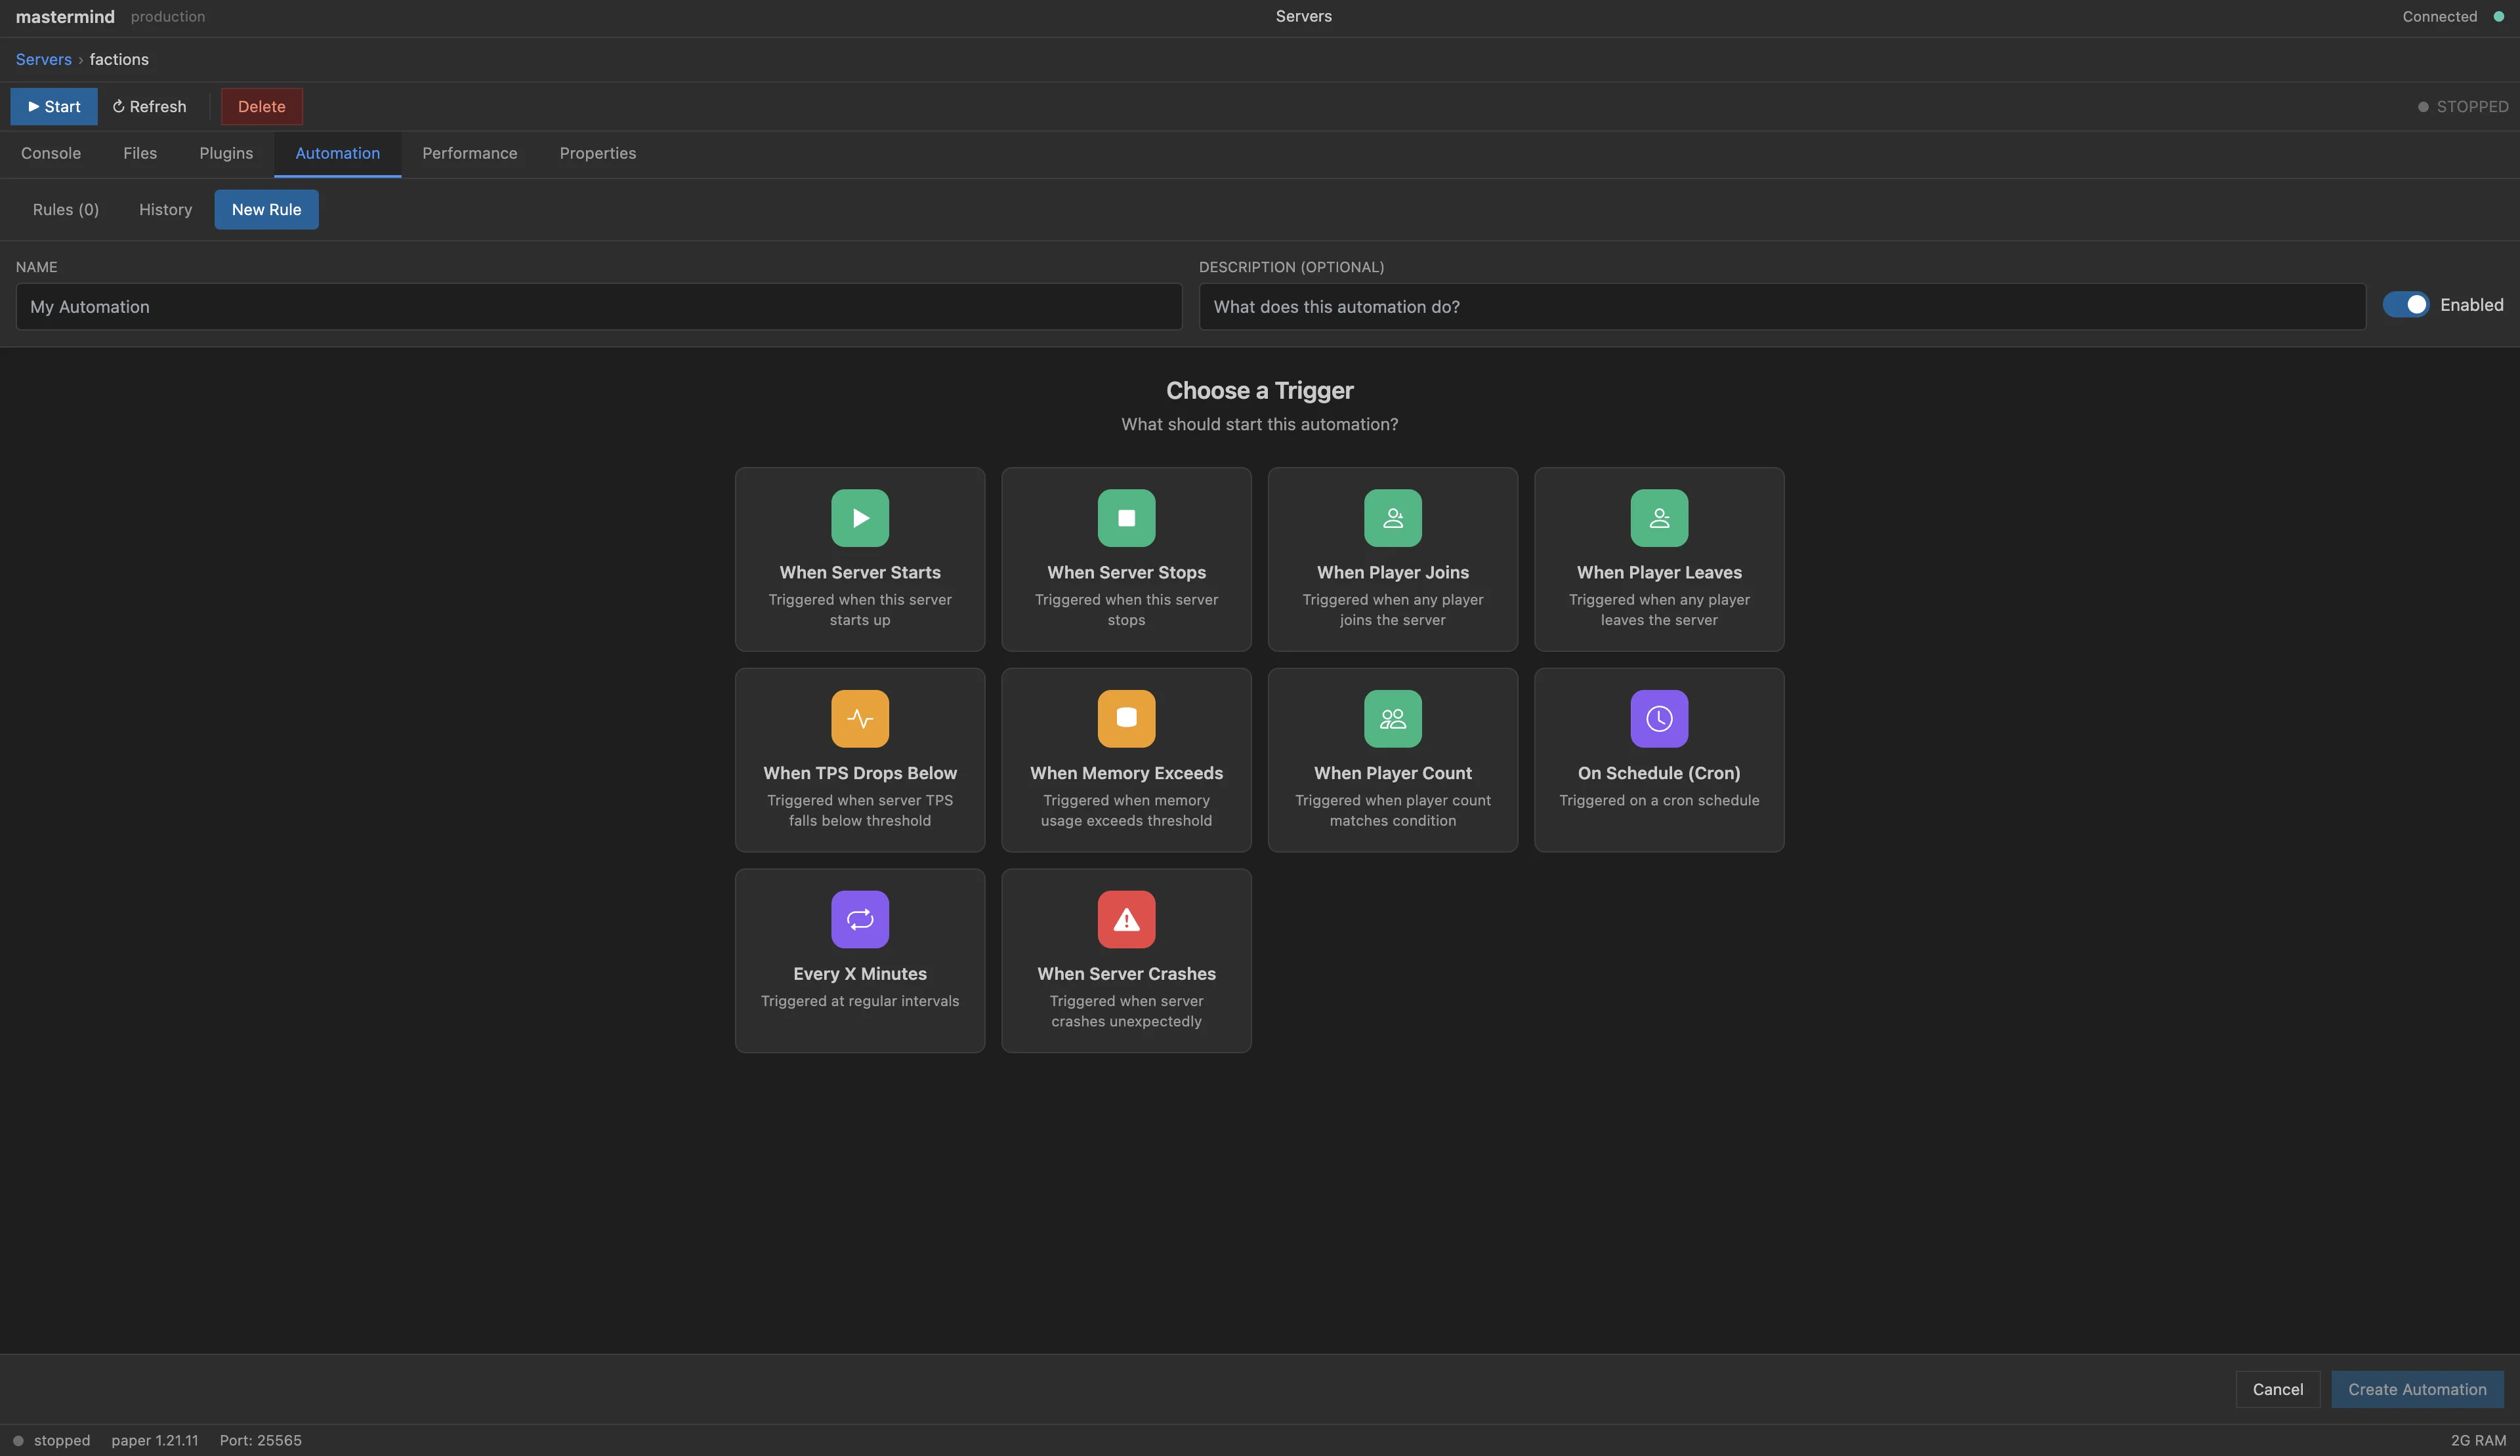The width and height of the screenshot is (2520, 1456).
Task: Click the red warning icon for Server Crashes
Action: 1126,920
